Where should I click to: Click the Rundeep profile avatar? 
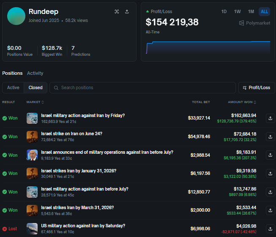(x=16, y=16)
